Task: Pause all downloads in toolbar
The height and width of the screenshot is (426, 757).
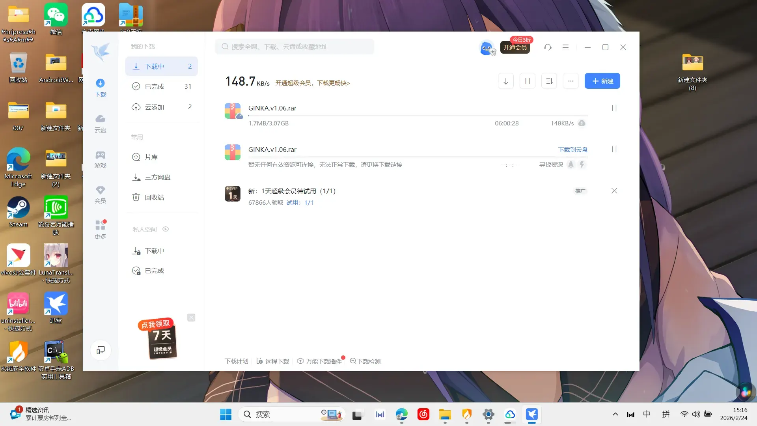Action: (528, 81)
